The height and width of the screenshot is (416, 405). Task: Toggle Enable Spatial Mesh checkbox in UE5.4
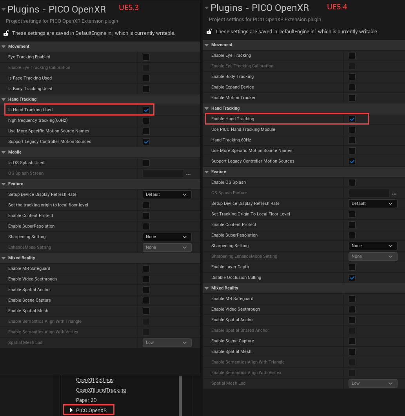point(352,352)
